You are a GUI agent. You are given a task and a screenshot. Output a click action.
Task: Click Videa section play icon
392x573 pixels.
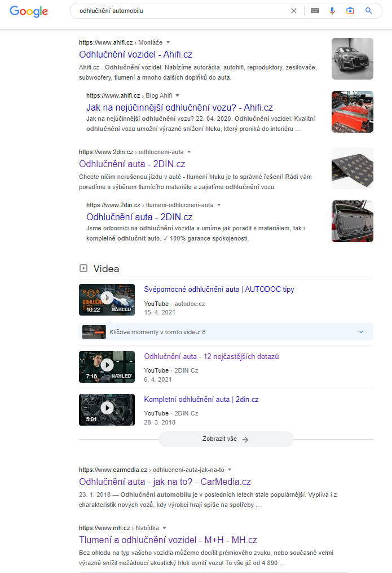coord(83,268)
